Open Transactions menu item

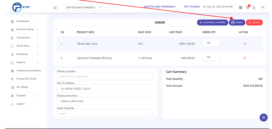click(24, 38)
